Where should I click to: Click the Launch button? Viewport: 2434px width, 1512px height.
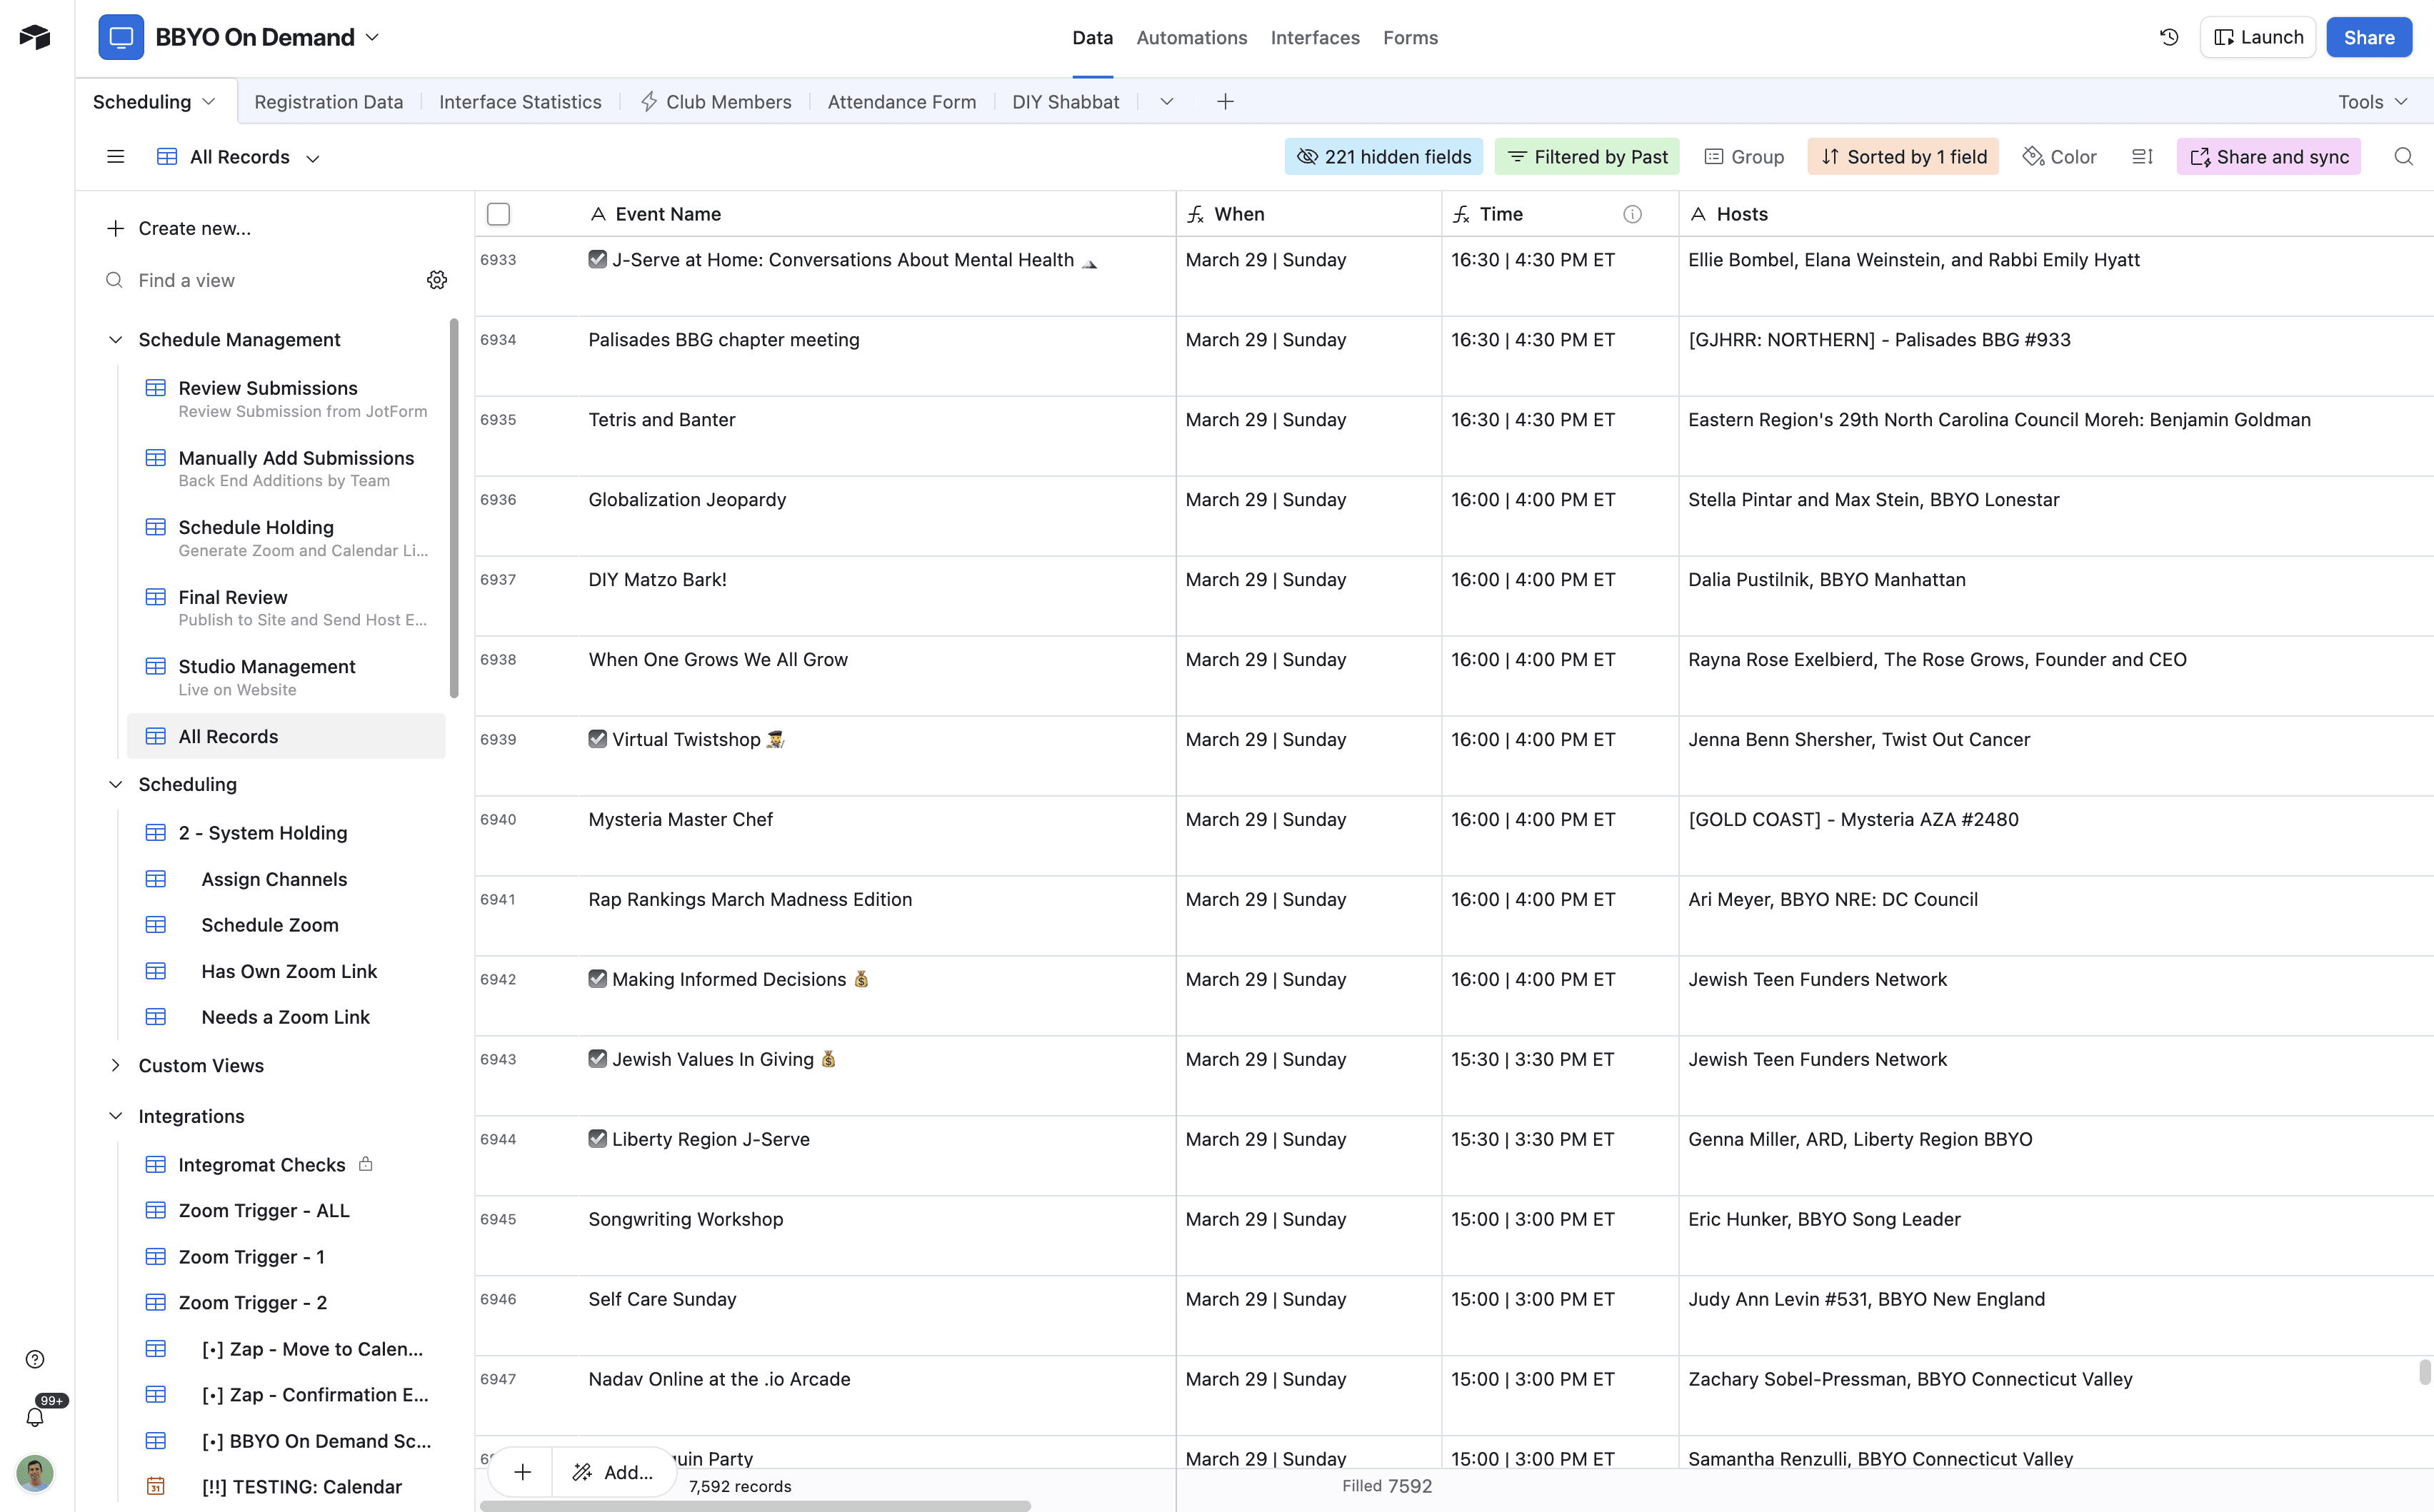point(2258,37)
